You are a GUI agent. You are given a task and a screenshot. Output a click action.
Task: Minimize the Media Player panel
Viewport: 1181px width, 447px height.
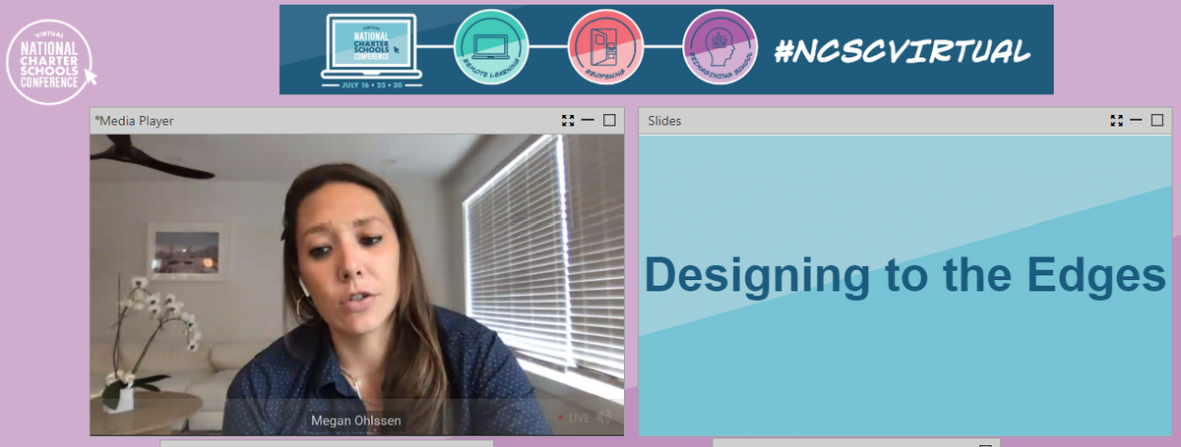click(x=588, y=120)
